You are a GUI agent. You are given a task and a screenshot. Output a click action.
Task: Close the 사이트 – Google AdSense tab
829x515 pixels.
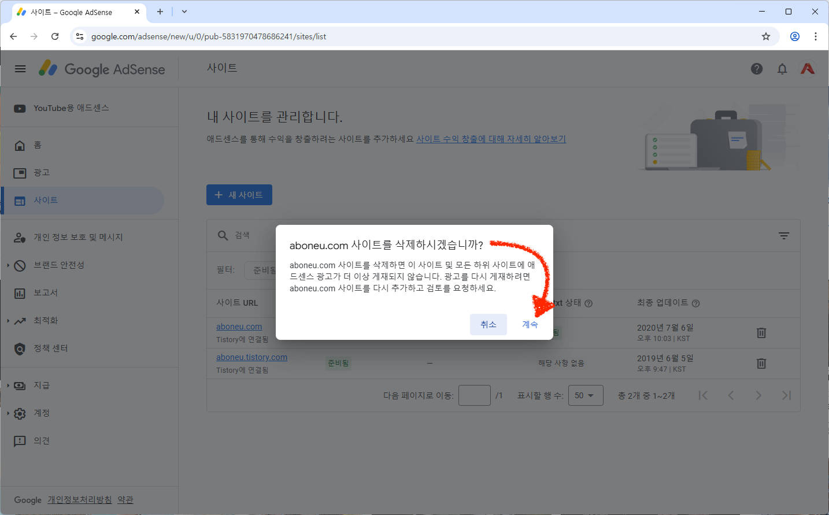click(137, 12)
